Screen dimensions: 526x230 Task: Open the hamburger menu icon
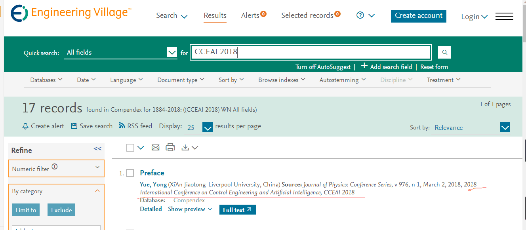pos(504,16)
